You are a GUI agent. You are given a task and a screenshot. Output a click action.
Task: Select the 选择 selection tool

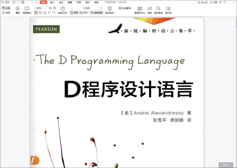6,13
